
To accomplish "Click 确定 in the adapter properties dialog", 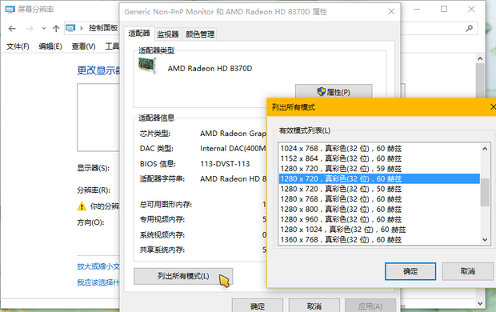I will pos(257,306).
